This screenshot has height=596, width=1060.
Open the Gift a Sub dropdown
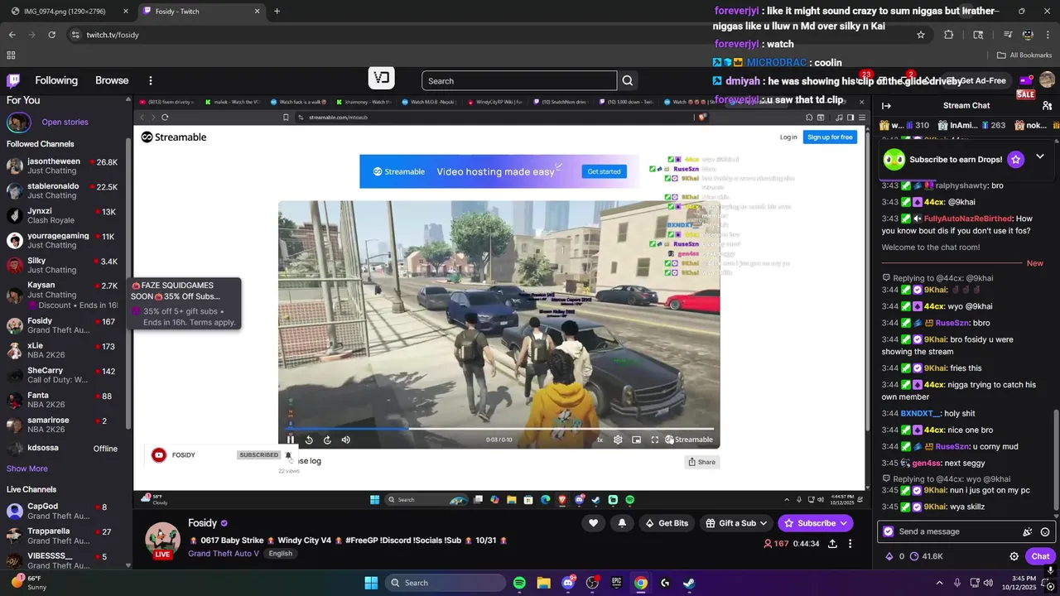[x=737, y=523]
